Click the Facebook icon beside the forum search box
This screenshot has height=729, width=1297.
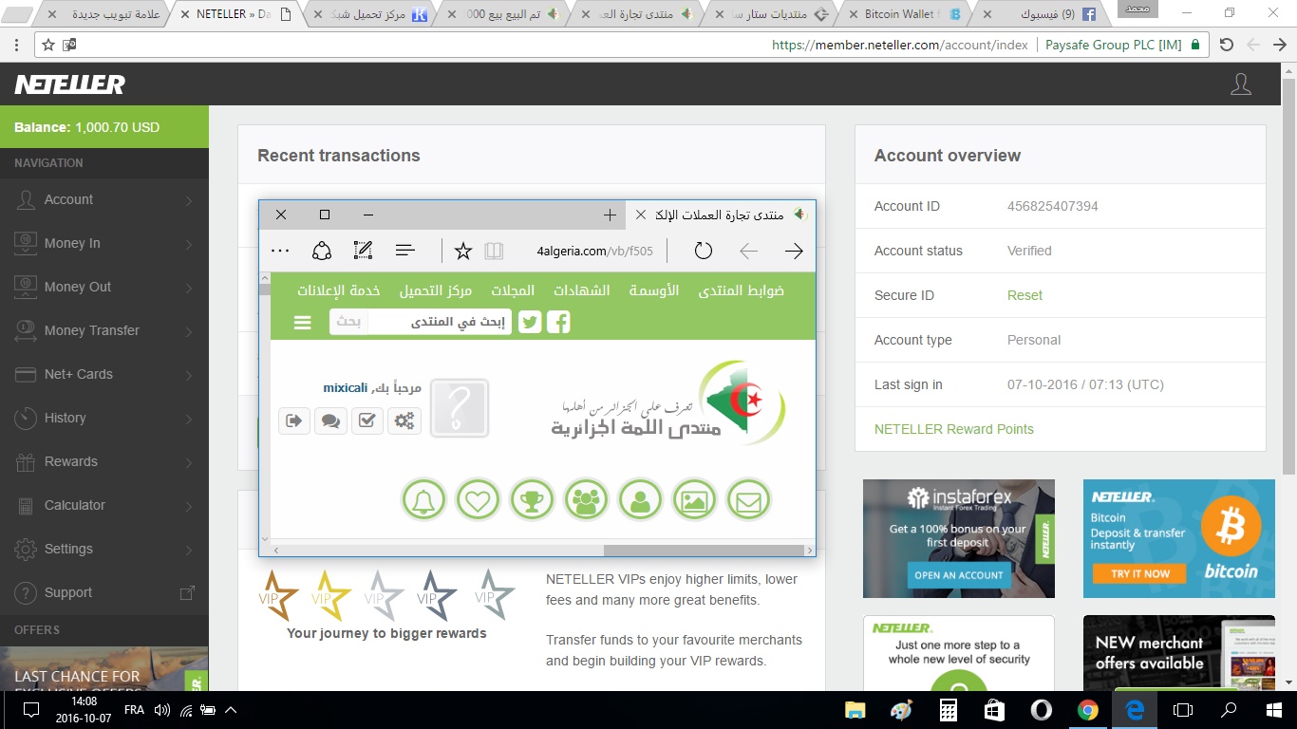tap(559, 322)
